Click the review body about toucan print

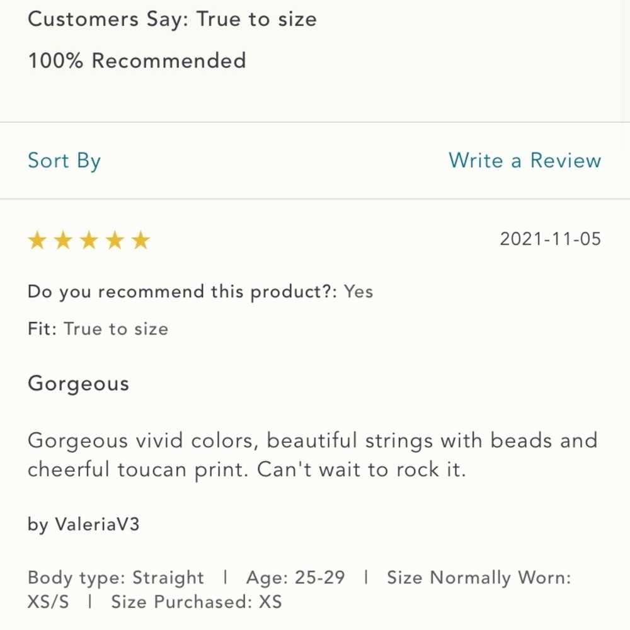pyautogui.click(x=312, y=455)
